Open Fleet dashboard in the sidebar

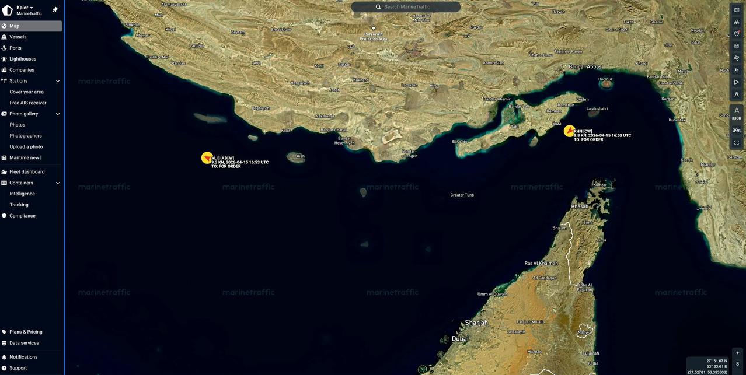31,172
